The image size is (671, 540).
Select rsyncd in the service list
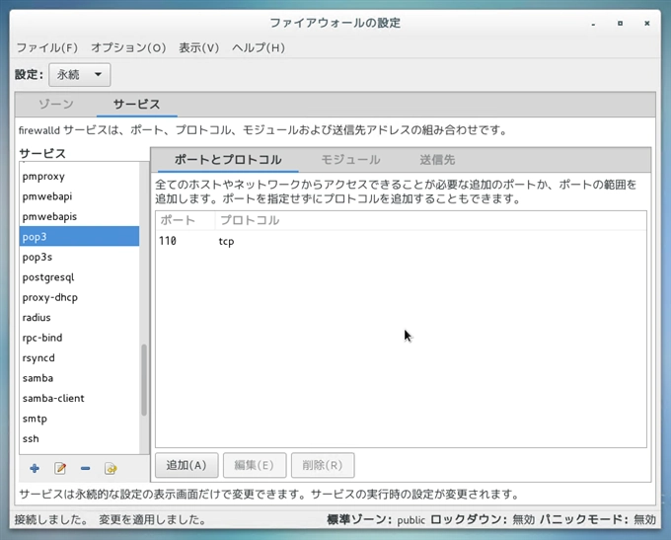pyautogui.click(x=79, y=357)
